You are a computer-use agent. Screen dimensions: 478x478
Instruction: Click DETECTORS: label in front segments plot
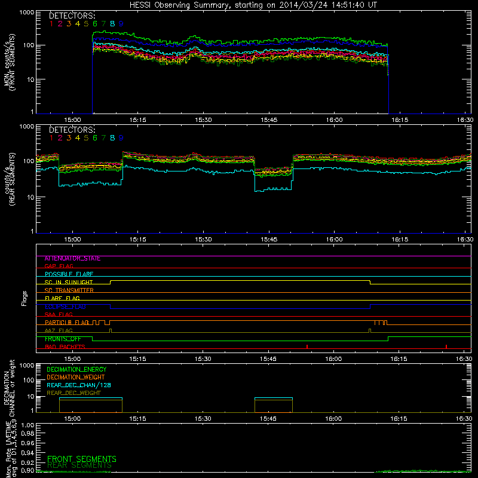pos(72,16)
